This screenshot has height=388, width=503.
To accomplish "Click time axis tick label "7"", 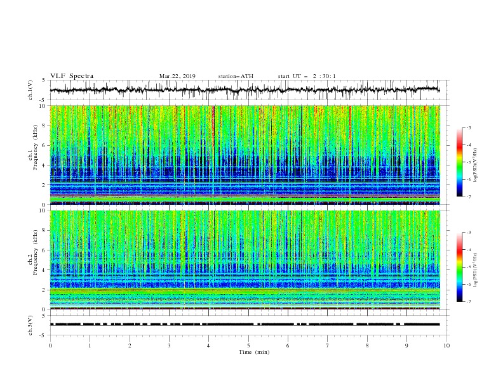I will pos(328,346).
